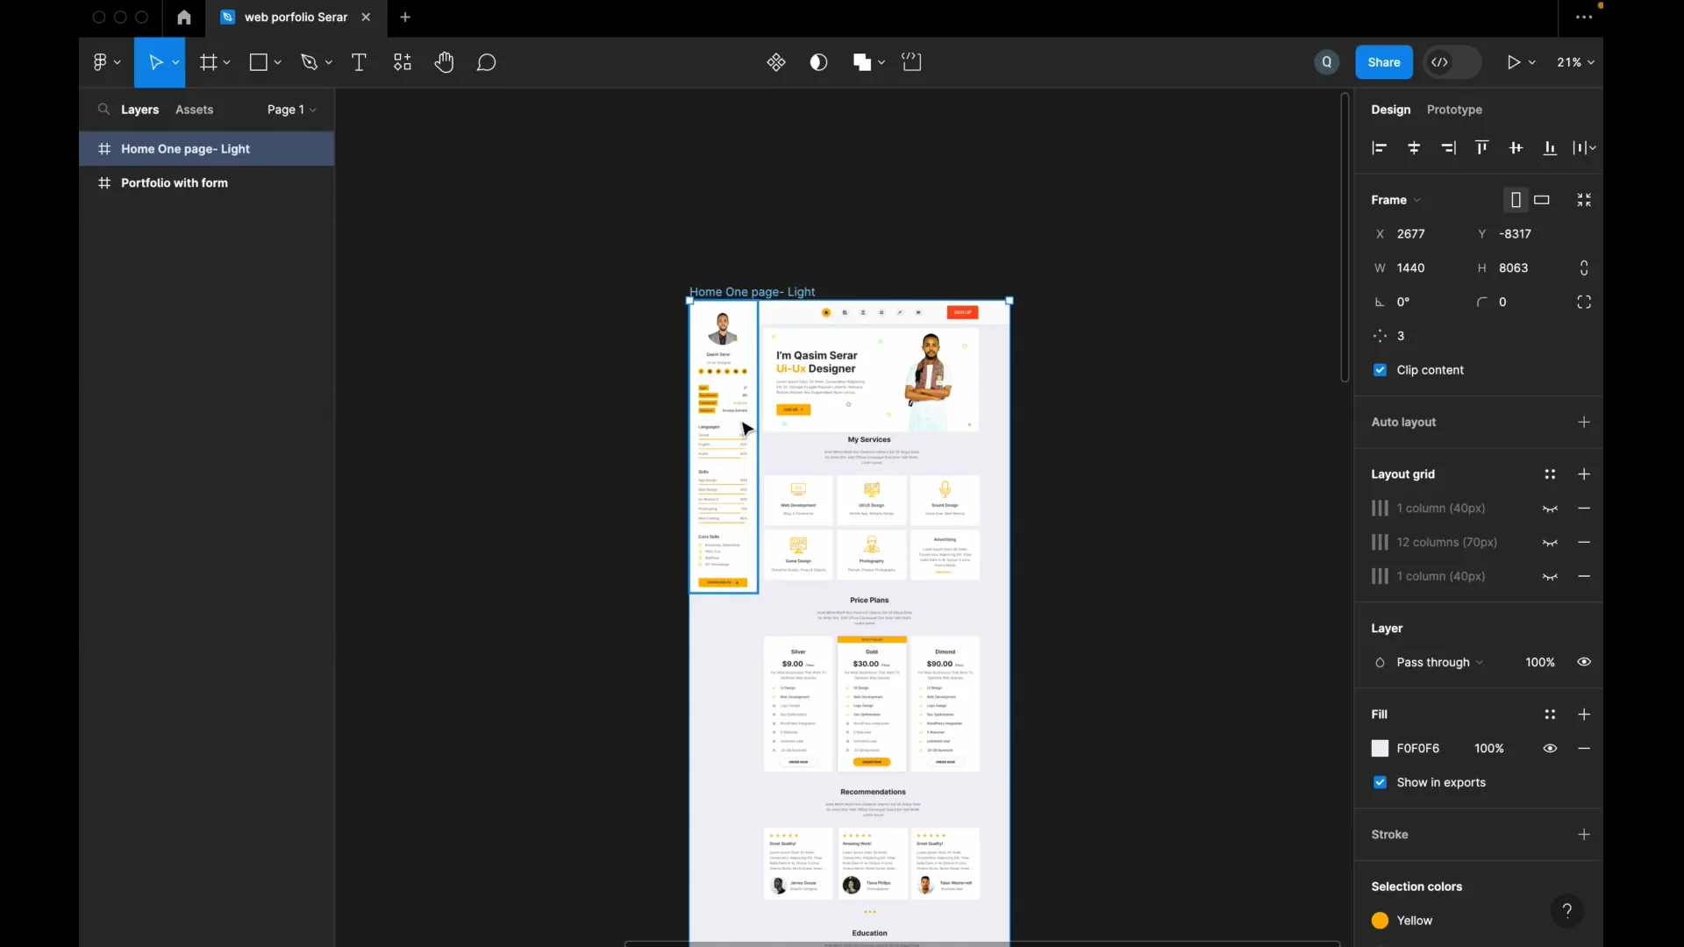Toggle layer visibility eye icon

[1584, 662]
